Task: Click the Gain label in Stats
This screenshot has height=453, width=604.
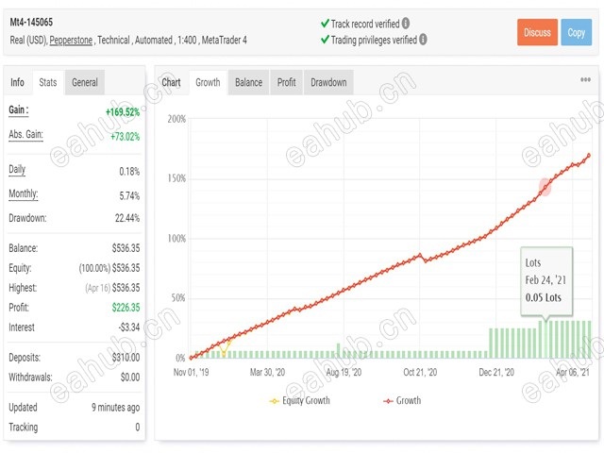Action: click(x=19, y=110)
